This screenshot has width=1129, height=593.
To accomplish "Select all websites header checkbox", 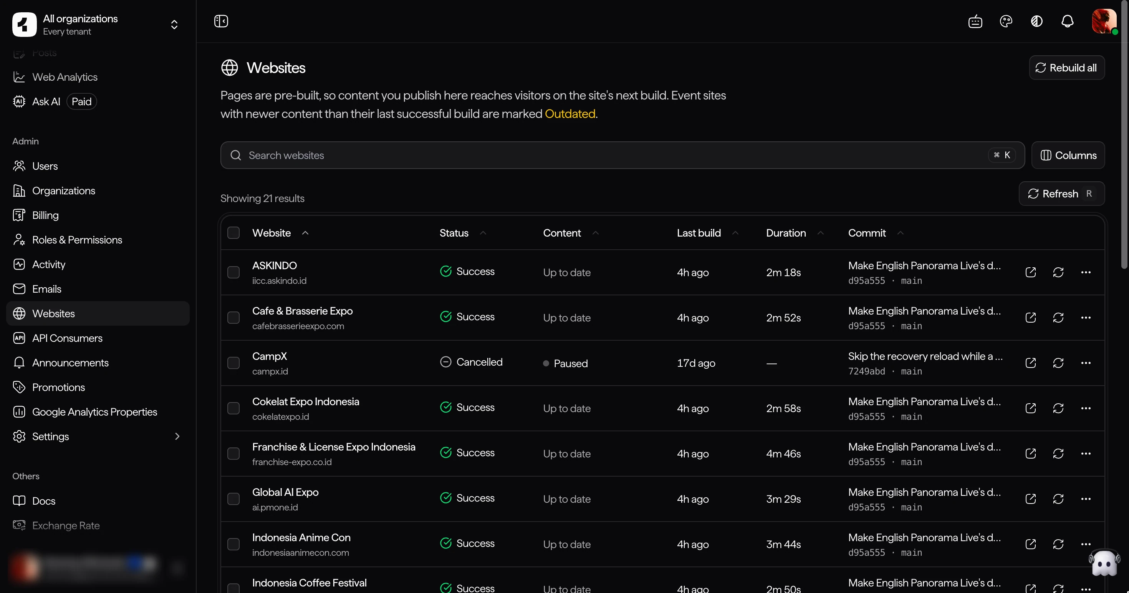I will coord(233,233).
